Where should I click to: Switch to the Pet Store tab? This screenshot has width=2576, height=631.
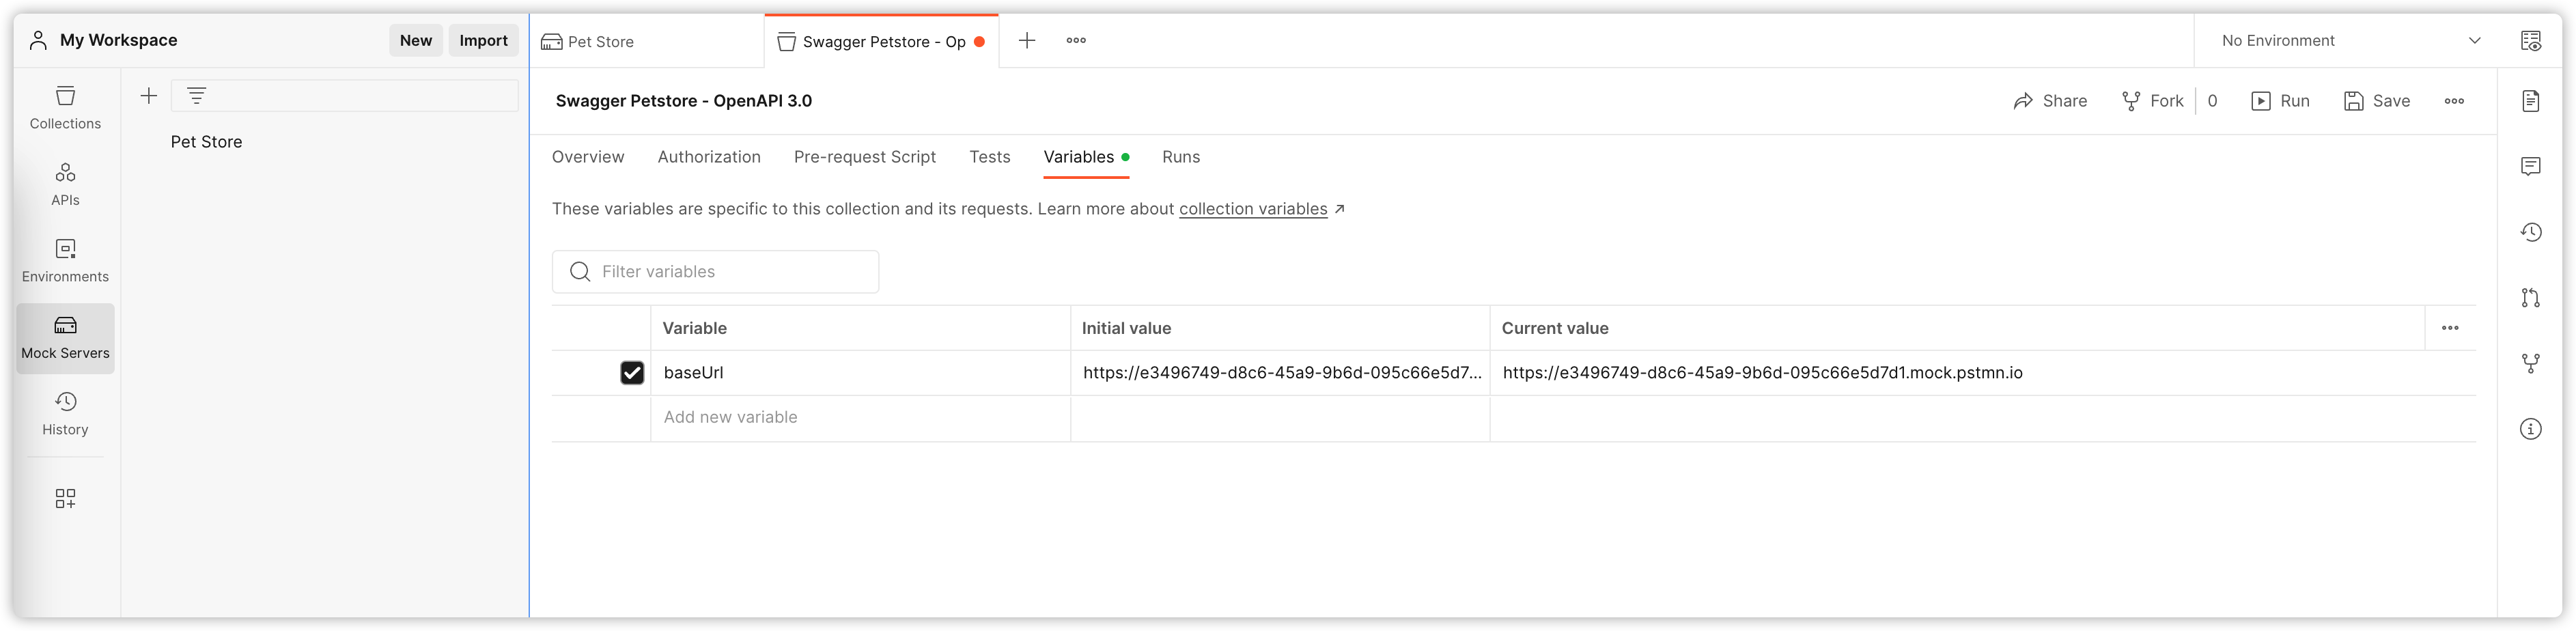coord(646,42)
